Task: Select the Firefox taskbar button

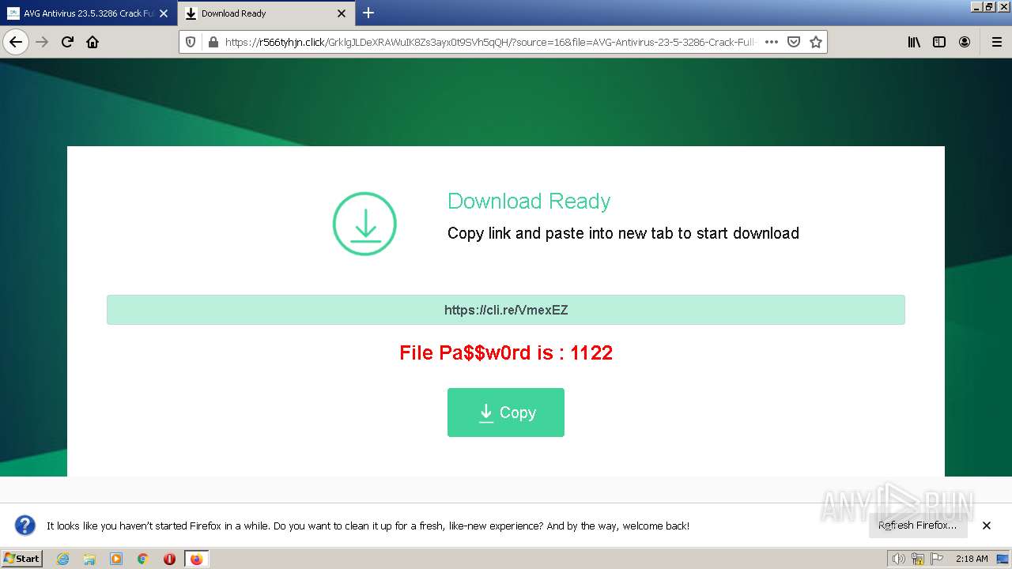Action: 196,559
